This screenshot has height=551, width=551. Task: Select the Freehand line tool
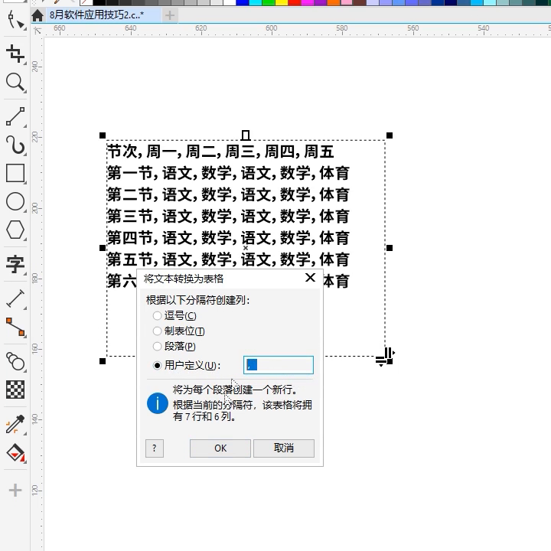(x=15, y=116)
